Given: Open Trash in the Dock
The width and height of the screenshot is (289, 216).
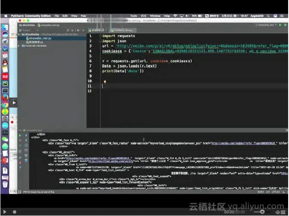Looking at the screenshot, I should (x=5, y=184).
